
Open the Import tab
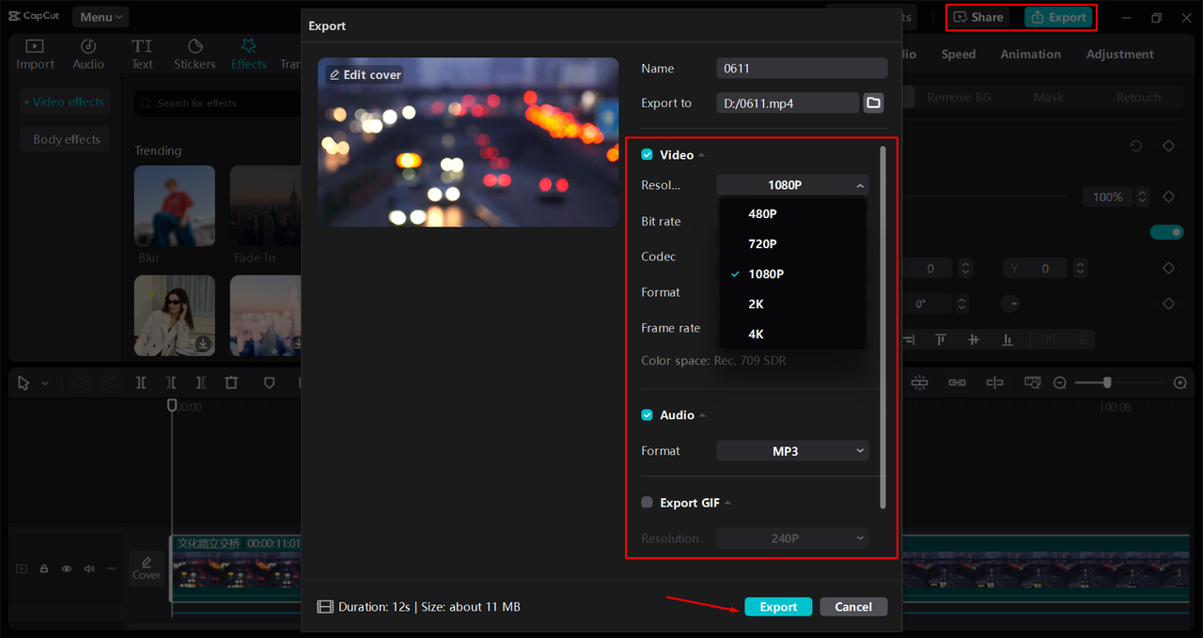pos(35,54)
